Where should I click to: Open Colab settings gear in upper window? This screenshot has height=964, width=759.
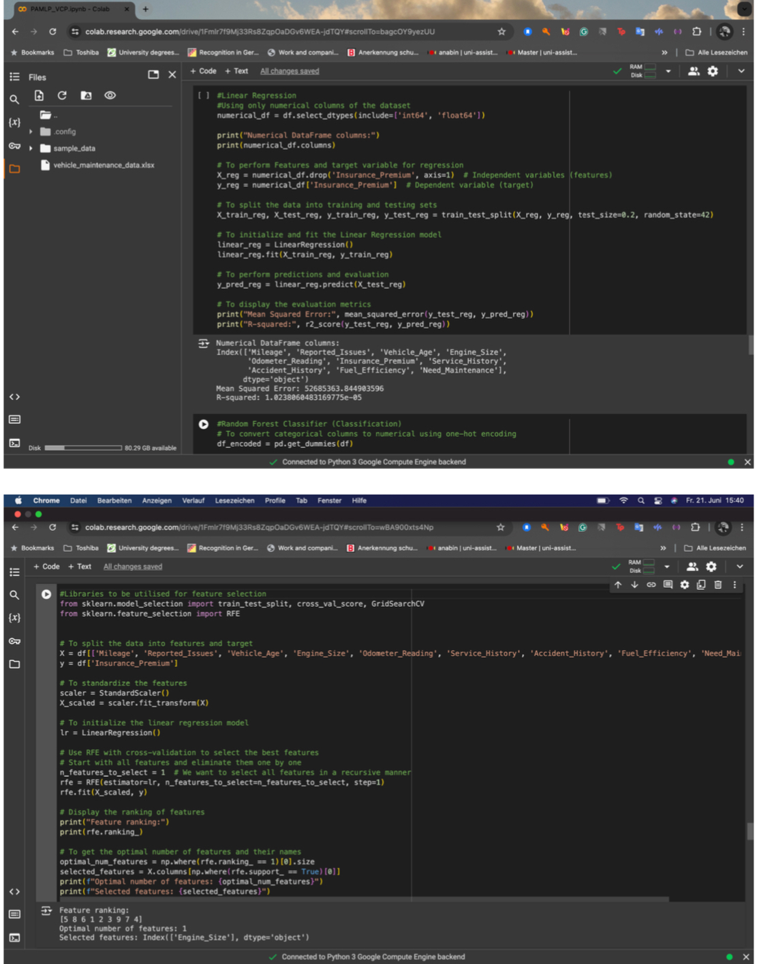(713, 71)
